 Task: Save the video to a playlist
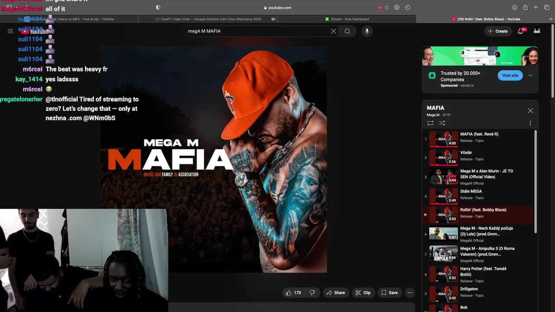(x=389, y=293)
